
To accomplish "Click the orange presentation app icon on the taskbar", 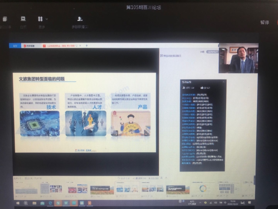I will click(x=90, y=203).
